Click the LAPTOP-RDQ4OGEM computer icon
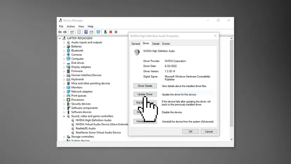 pos(64,38)
